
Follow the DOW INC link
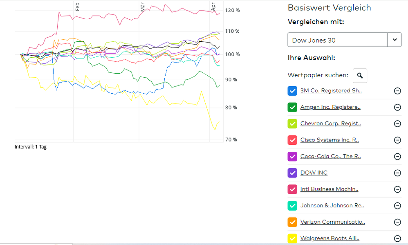(x=314, y=173)
